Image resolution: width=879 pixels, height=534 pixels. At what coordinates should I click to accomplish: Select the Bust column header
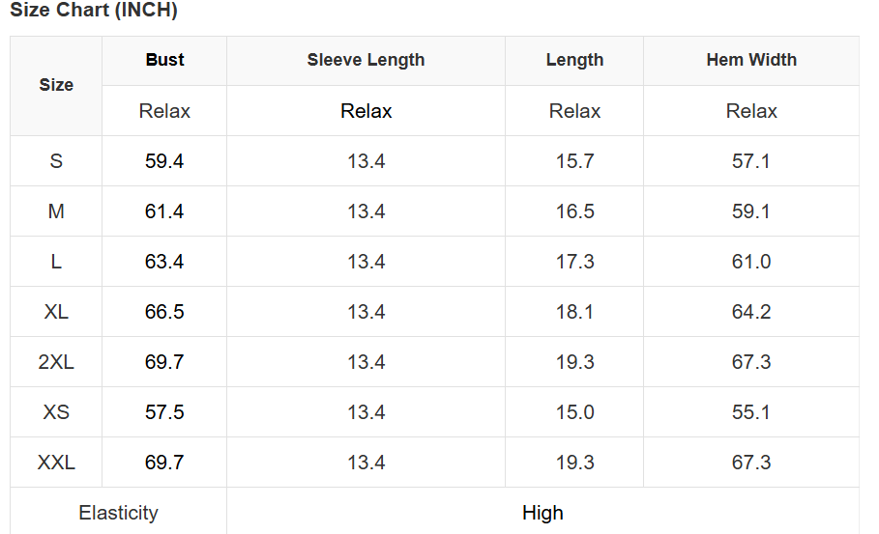[x=164, y=60]
